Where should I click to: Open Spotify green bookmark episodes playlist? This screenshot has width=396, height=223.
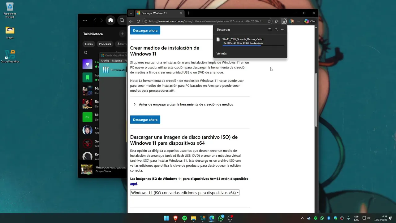pos(87,77)
